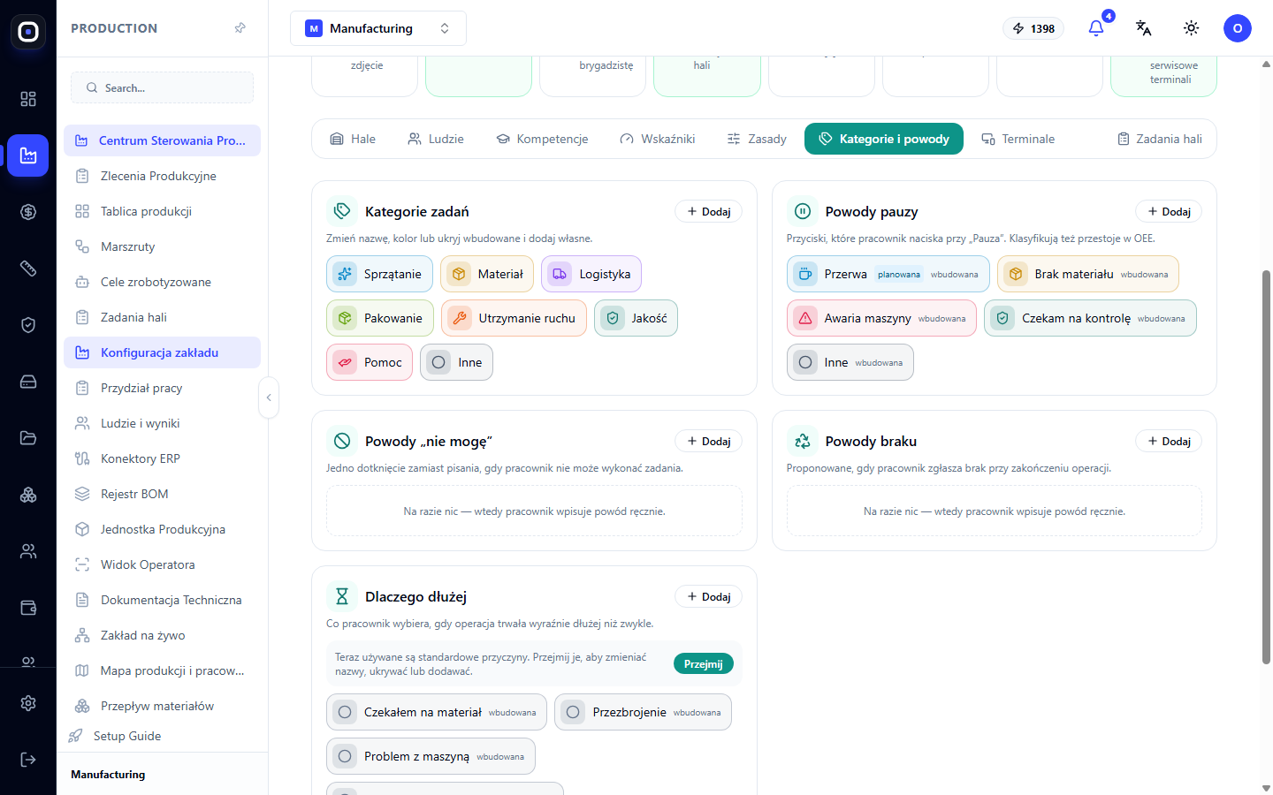Pin the Production sidebar
Viewport: 1273px width, 795px height.
(x=240, y=28)
